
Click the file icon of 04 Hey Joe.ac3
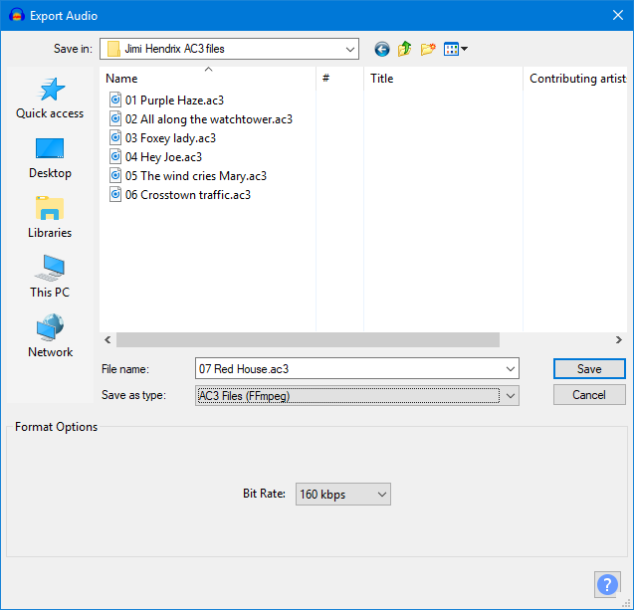point(115,157)
